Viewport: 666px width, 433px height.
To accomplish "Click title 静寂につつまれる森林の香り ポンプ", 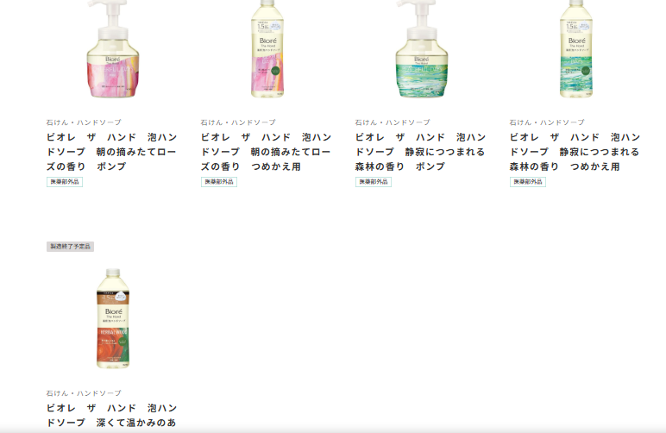I will [x=420, y=152].
